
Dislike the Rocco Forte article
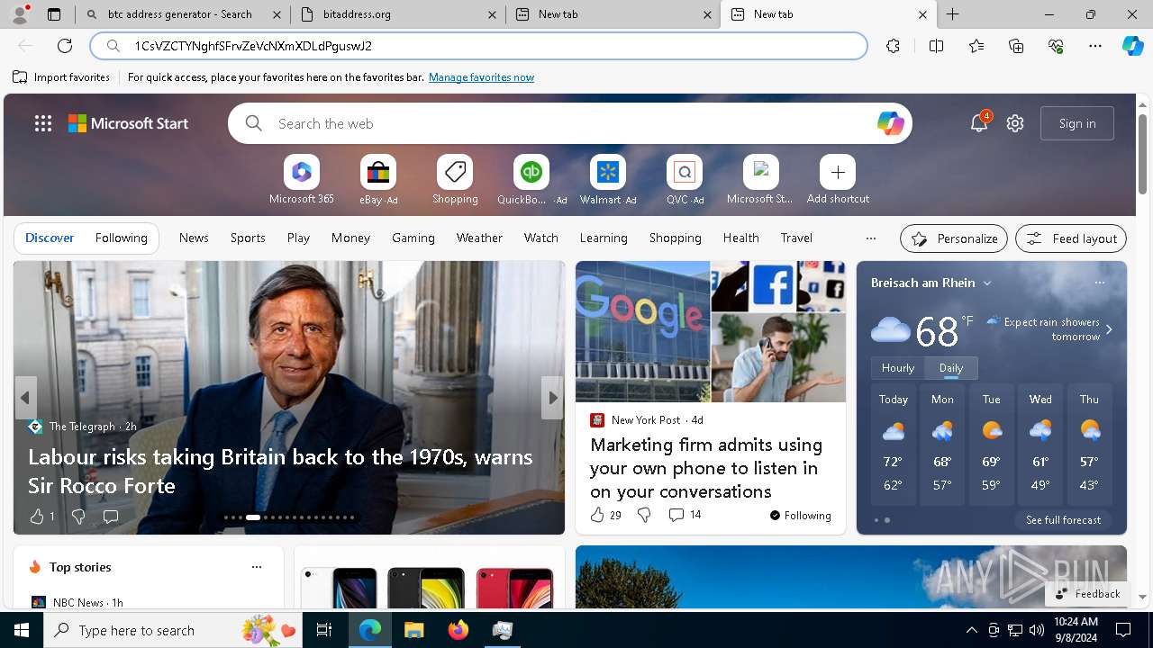(x=78, y=516)
